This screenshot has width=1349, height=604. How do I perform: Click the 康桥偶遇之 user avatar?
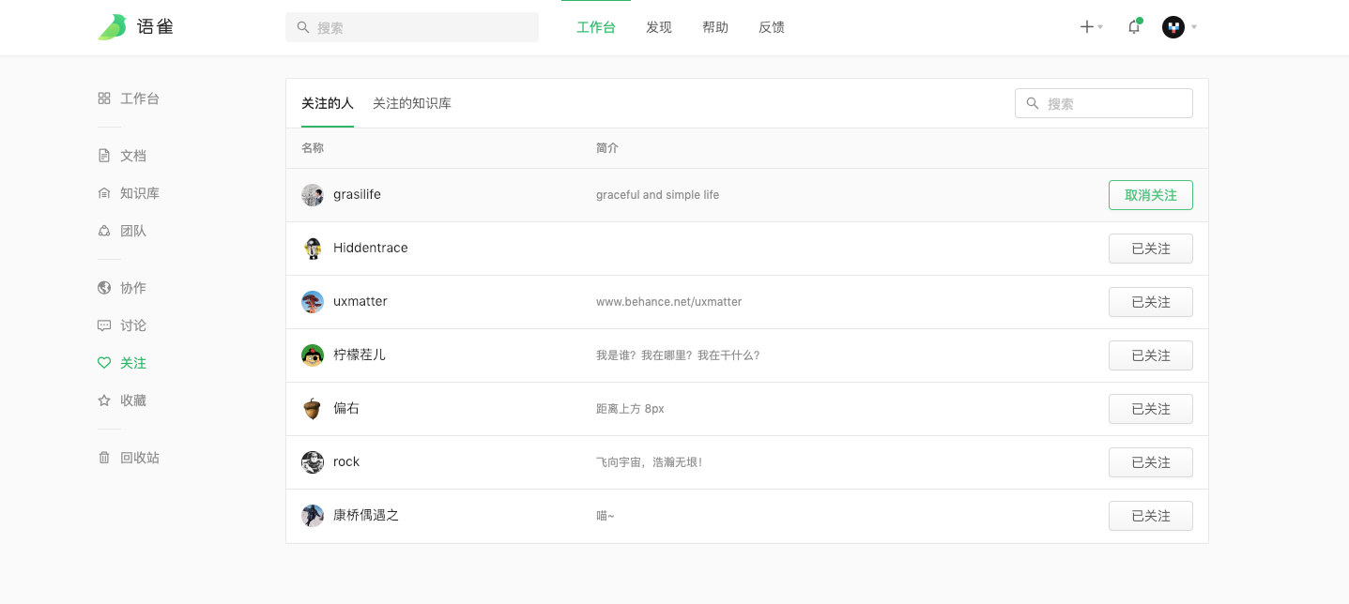[x=313, y=516]
